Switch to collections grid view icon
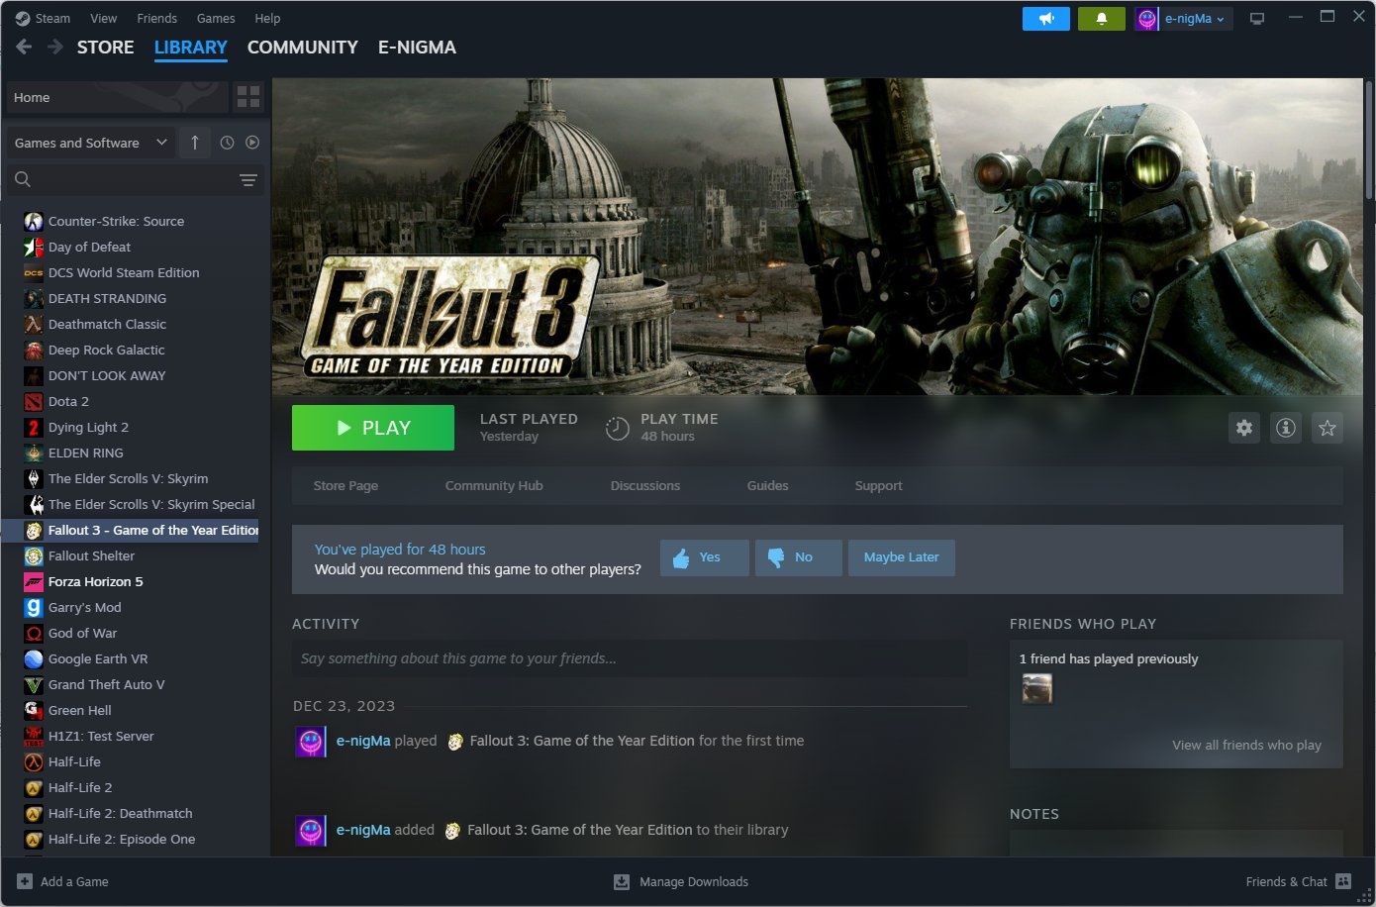This screenshot has width=1376, height=907. click(248, 97)
